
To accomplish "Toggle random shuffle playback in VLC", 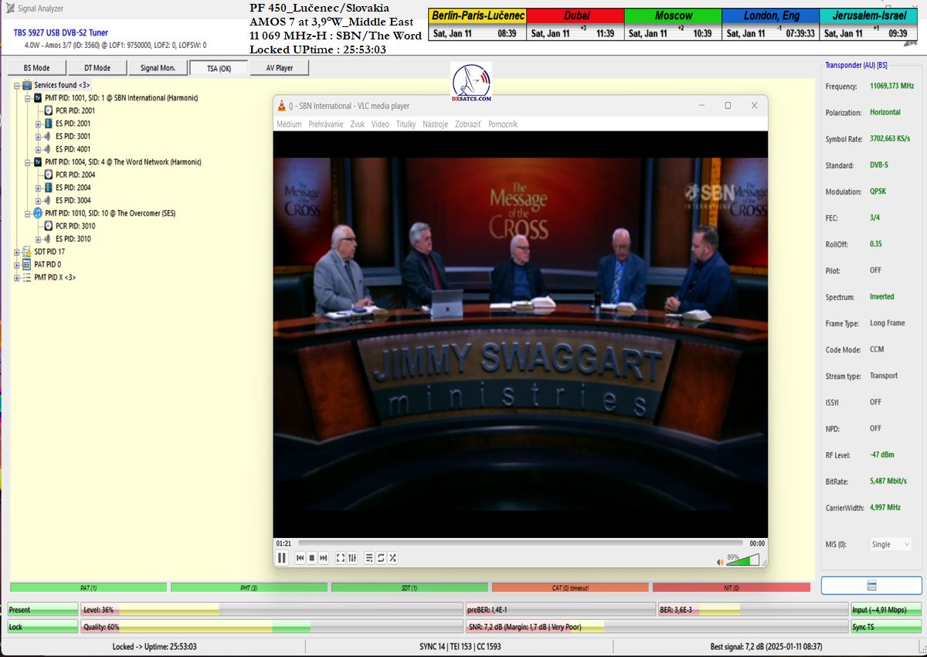I will tap(392, 558).
